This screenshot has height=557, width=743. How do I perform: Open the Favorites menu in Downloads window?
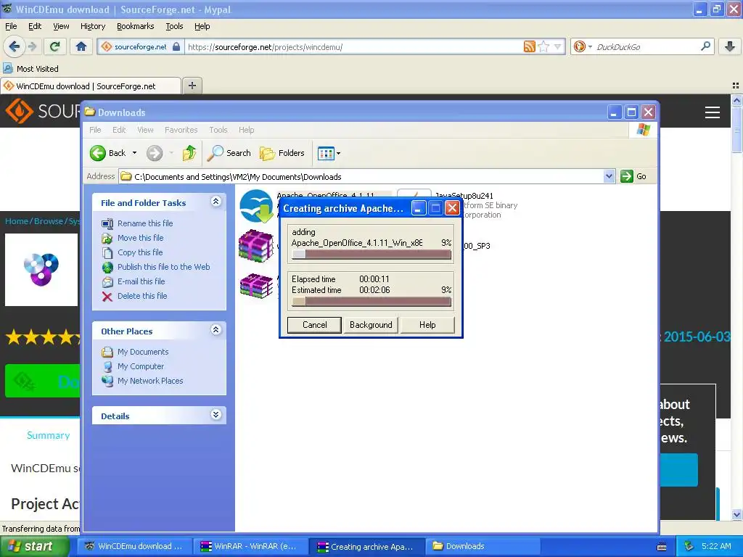181,130
